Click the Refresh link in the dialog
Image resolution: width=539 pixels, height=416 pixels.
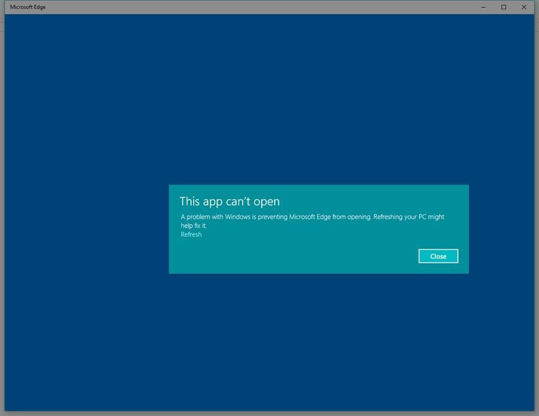click(x=191, y=235)
